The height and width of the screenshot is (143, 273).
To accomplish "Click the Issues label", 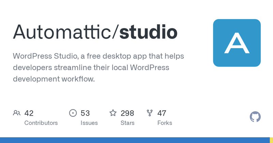I will pyautogui.click(x=89, y=123).
